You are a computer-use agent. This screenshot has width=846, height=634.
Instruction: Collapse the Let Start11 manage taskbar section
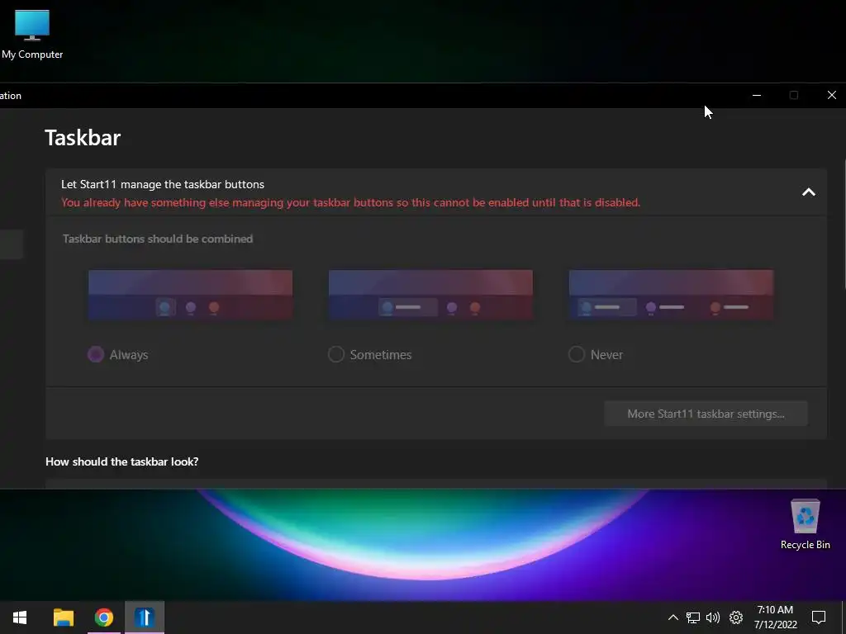coord(808,192)
